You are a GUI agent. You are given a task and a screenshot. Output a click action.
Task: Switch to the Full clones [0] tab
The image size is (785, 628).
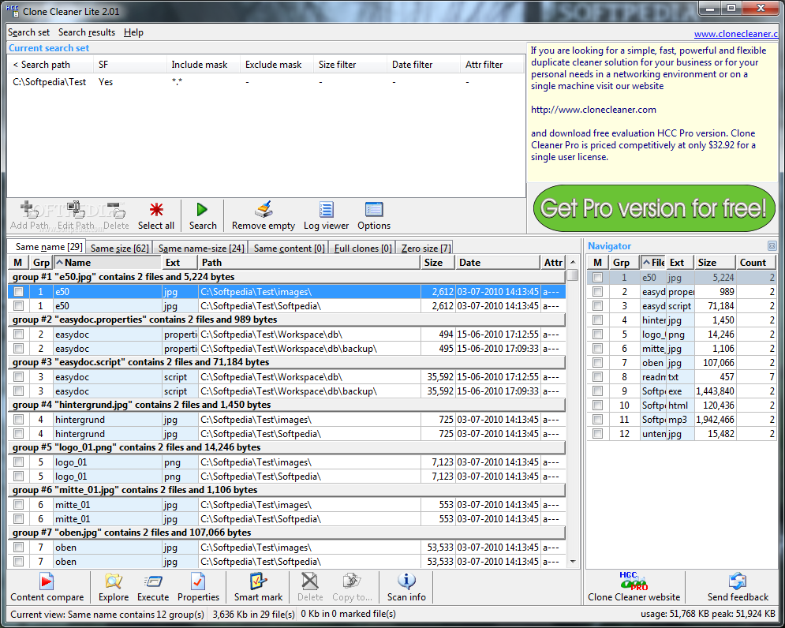click(363, 248)
